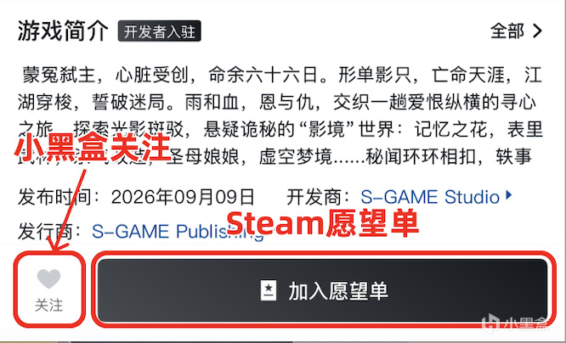Screen dimensions: 566x343
Task: Open the 全部 full description link
Action: point(507,31)
